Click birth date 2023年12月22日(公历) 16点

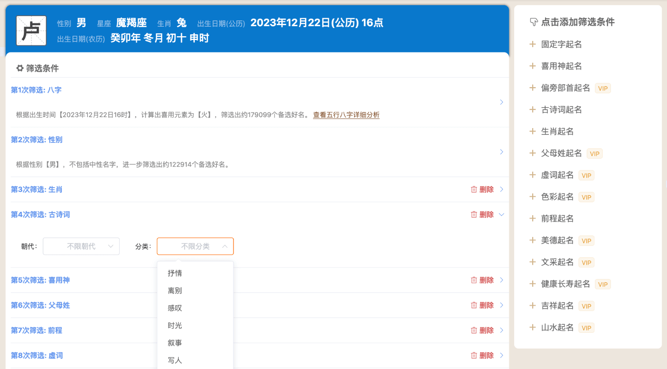click(317, 23)
